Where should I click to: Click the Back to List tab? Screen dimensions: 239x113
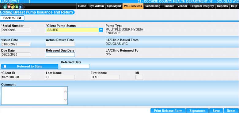12,18
